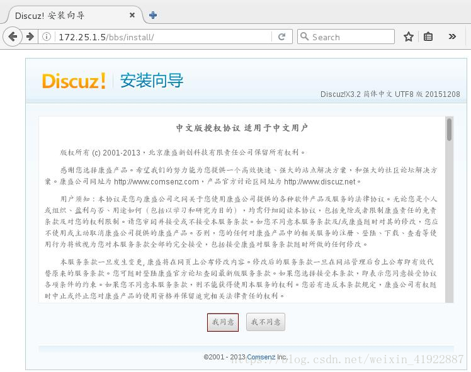Click the http://www.comsenz.com URL text
Screen dimensions: 471x372
point(156,182)
